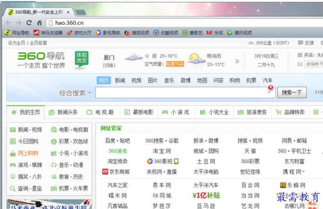
Task: Click the 360云盘 cloud link
Action: [269, 43]
